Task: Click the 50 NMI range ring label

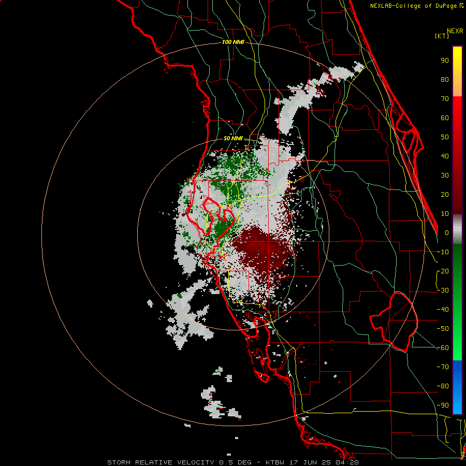Action: pos(233,138)
